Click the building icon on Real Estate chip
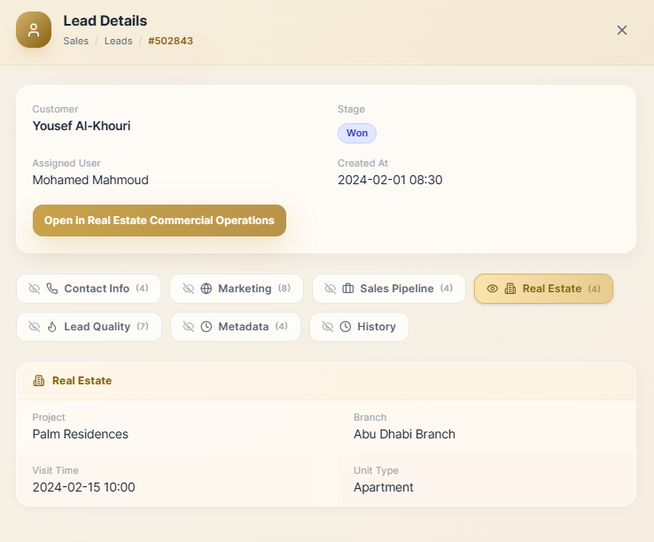 pos(510,289)
